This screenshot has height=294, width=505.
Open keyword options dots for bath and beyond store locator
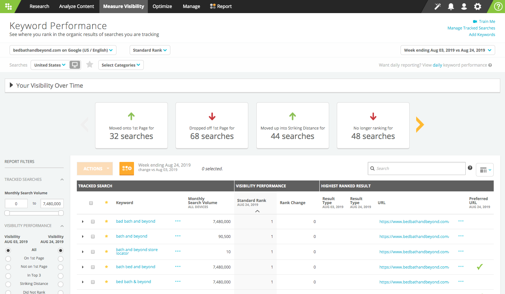click(178, 251)
